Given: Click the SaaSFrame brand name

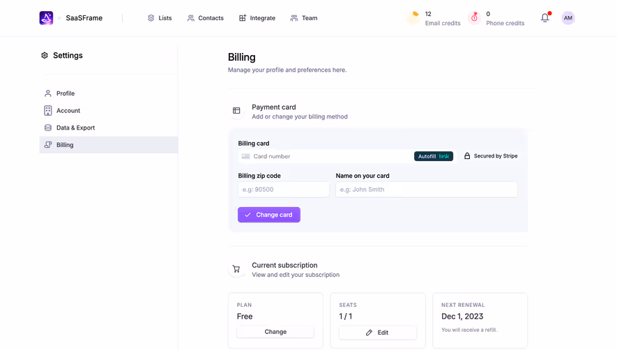Looking at the screenshot, I should tap(84, 18).
